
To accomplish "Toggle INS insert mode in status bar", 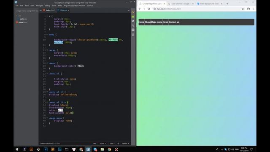I will tap(94, 144).
